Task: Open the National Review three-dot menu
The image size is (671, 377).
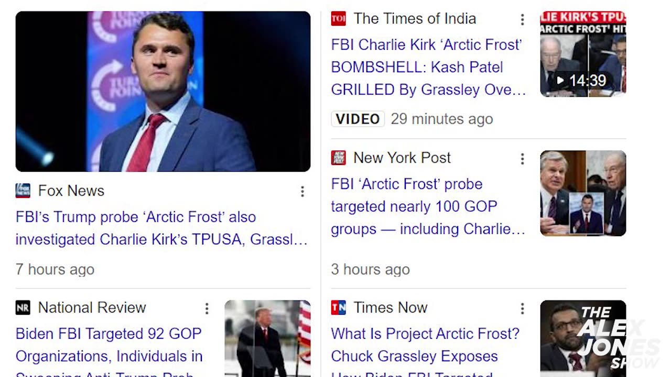Action: [207, 308]
